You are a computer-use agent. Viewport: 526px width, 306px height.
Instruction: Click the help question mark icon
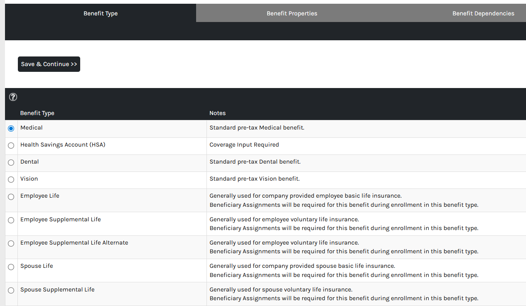pos(13,97)
